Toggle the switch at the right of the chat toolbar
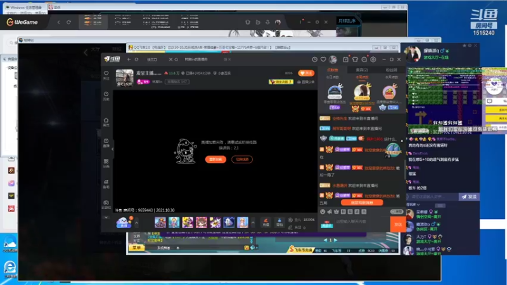Image resolution: width=507 pixels, height=285 pixels. pos(397,212)
